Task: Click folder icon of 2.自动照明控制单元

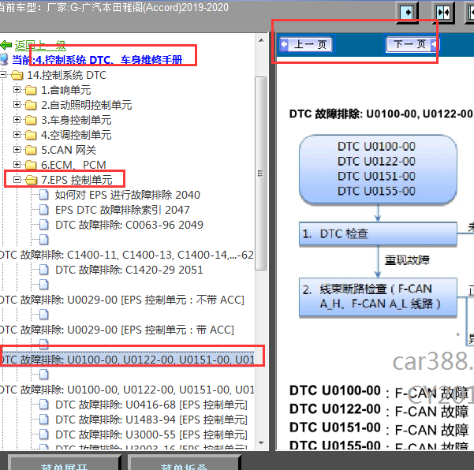Action: 31,105
